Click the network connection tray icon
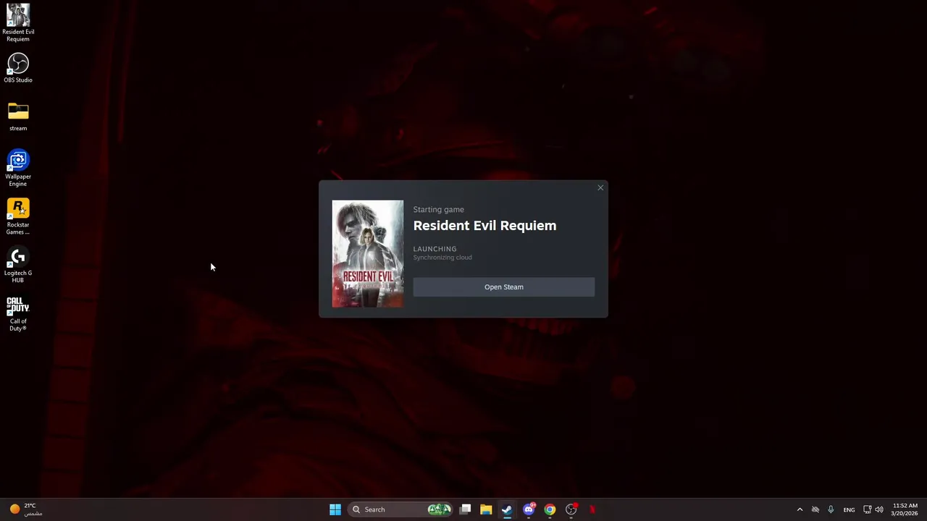 pos(867,509)
